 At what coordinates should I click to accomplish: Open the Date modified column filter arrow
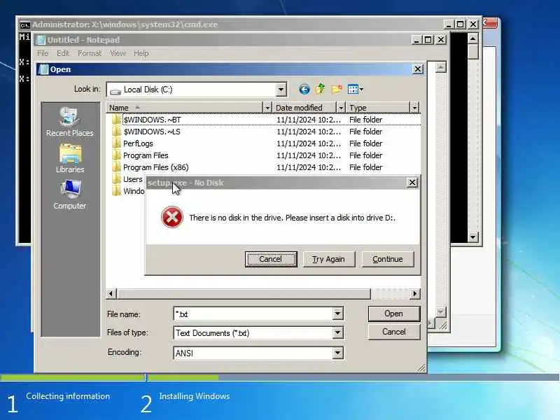pyautogui.click(x=341, y=108)
